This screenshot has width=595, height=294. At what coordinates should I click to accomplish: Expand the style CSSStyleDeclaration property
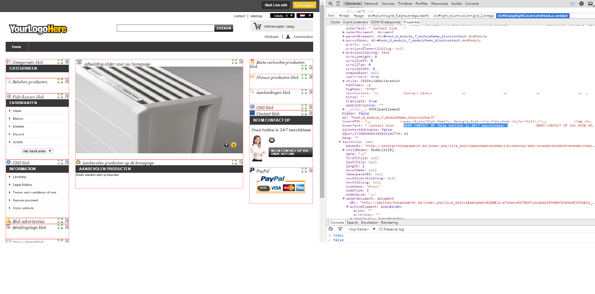tap(344, 81)
